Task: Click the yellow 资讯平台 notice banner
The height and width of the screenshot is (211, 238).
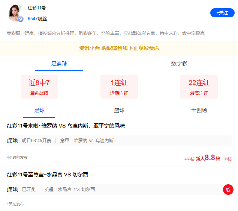Action: 119,48
